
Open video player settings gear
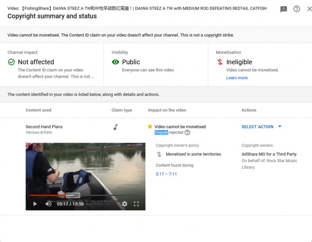pyautogui.click(x=124, y=204)
